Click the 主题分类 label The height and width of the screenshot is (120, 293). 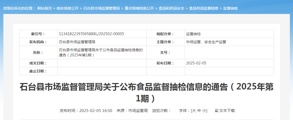point(165,42)
